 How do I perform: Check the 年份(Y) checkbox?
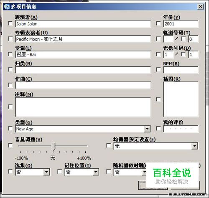point(158,23)
